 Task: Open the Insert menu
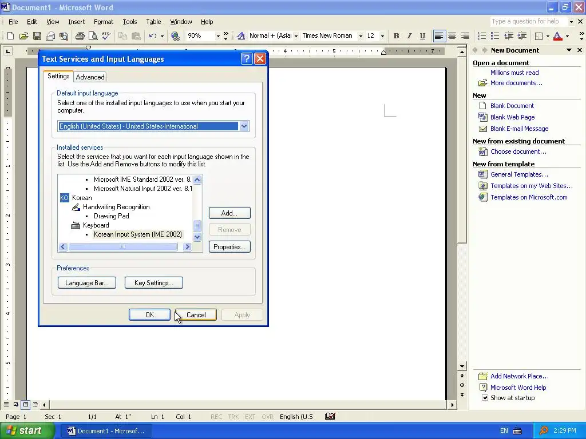point(76,22)
